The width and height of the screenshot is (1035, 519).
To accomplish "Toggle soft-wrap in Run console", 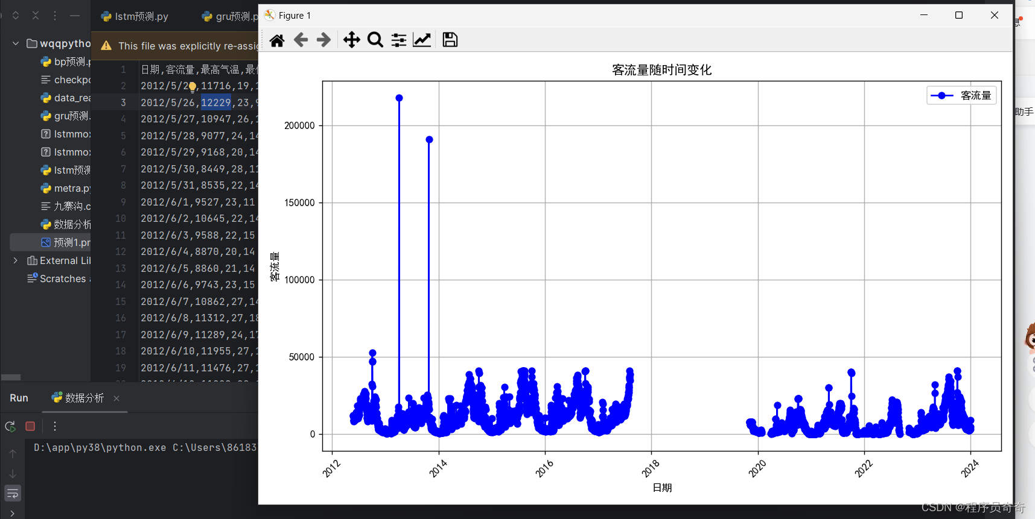I will [13, 494].
